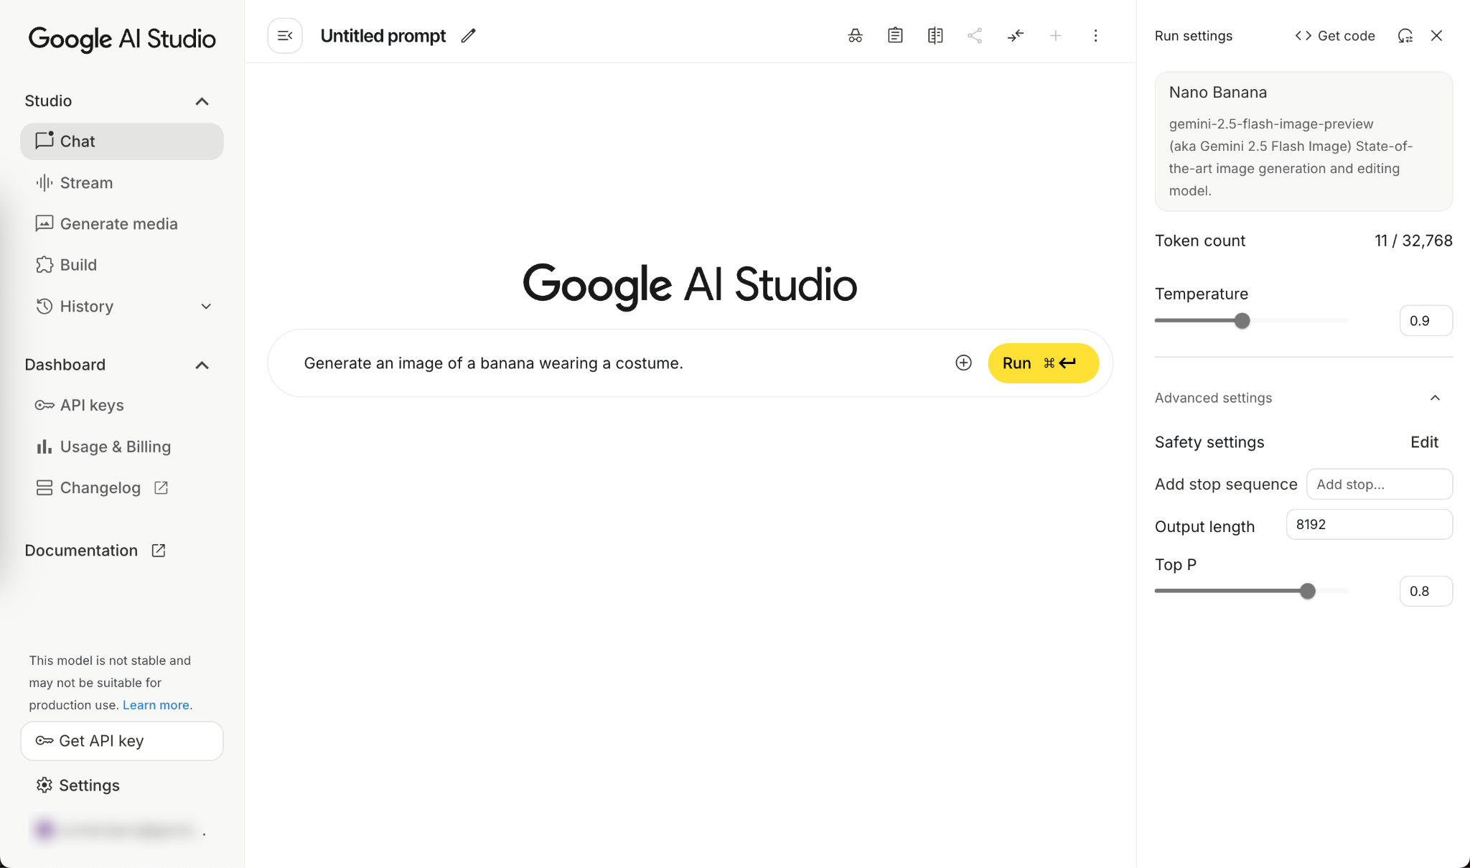Click the Top P value field 0.8
Screen dimensions: 1470x868
click(x=1425, y=591)
